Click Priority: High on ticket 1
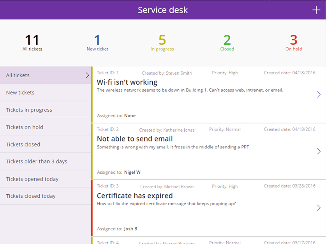Screen dimensions: 326x244 point(225,73)
